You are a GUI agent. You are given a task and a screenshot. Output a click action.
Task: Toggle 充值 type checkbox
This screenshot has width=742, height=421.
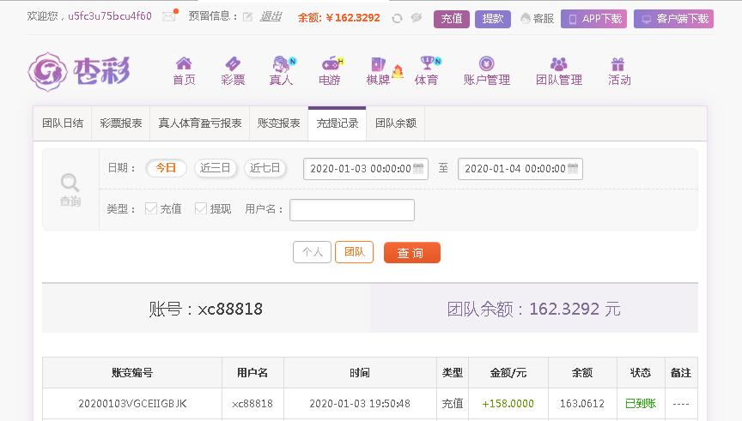151,208
